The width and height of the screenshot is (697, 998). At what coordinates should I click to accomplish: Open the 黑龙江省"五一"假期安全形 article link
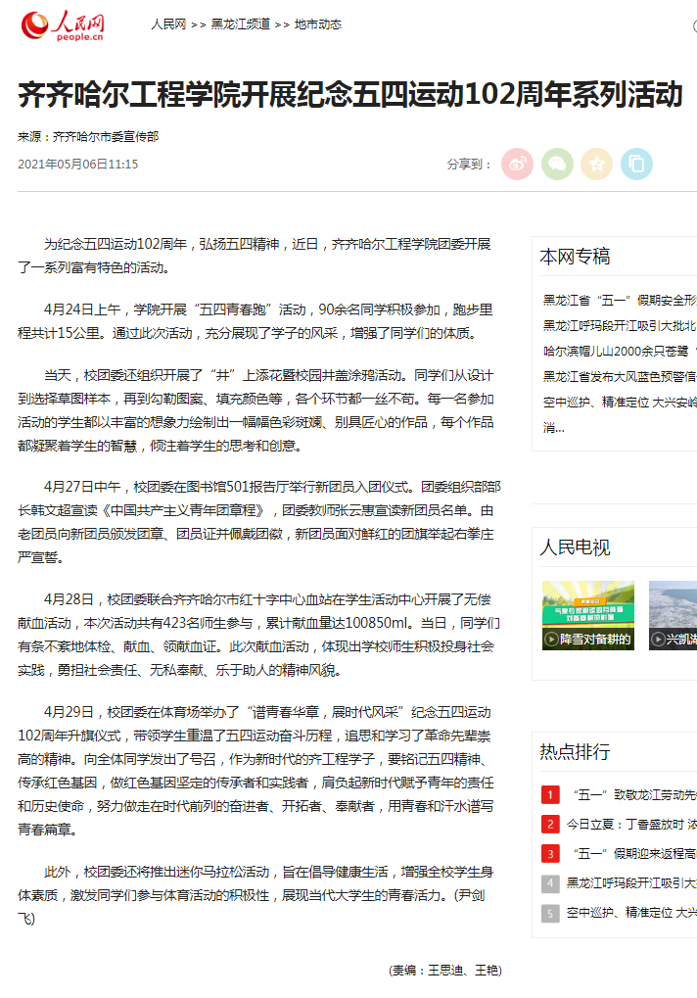620,300
